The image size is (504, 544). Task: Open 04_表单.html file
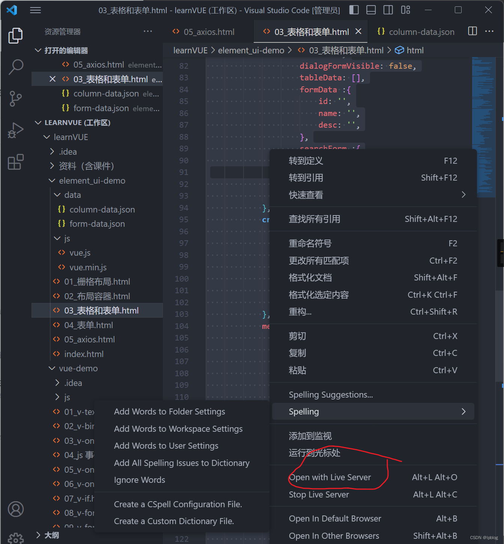[97, 325]
